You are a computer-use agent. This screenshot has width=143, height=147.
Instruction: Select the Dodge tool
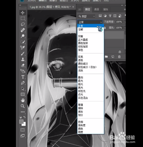pyautogui.click(x=23, y=36)
